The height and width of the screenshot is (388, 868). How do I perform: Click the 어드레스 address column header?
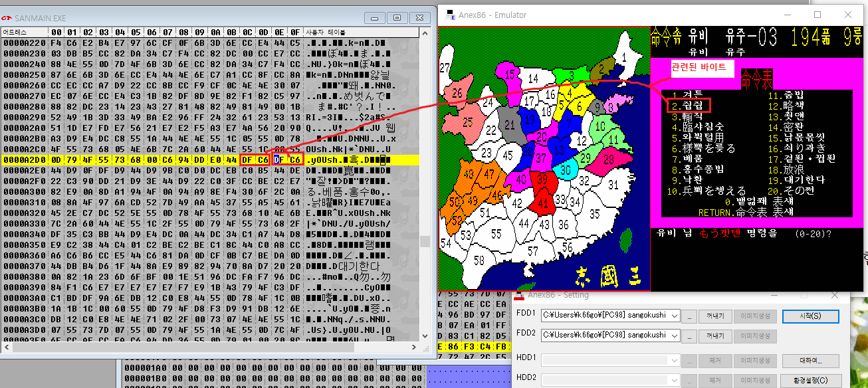pos(24,32)
